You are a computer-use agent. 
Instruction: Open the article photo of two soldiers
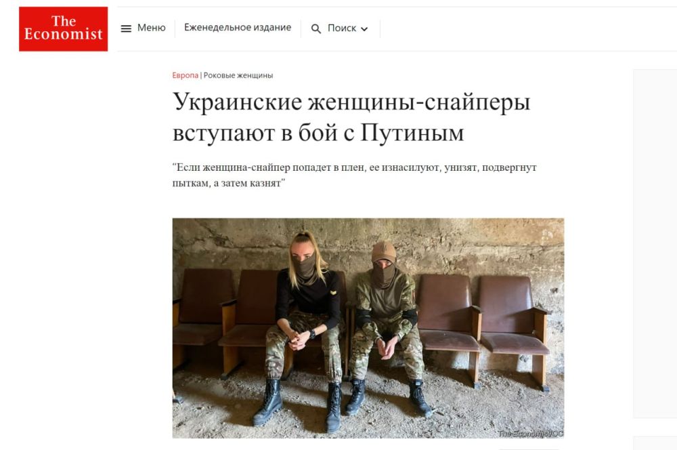368,328
